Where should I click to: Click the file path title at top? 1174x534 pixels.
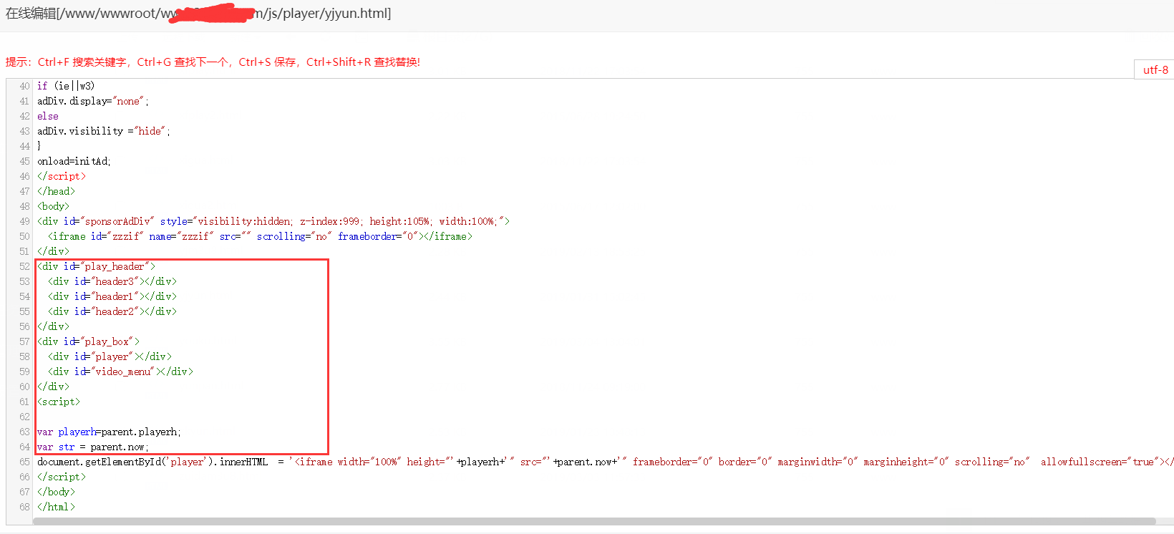[x=198, y=14]
